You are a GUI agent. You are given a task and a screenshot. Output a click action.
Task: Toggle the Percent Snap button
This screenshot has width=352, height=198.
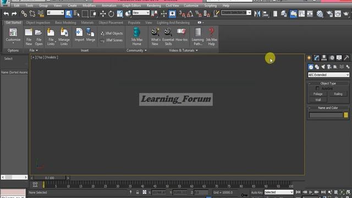coord(198,14)
